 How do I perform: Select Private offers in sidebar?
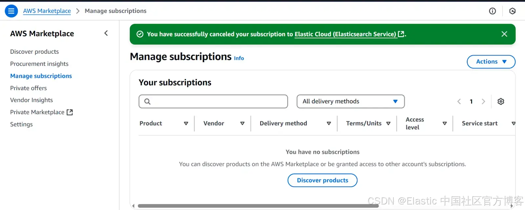click(29, 88)
